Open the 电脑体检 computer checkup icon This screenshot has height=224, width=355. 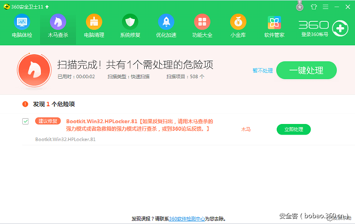21,22
